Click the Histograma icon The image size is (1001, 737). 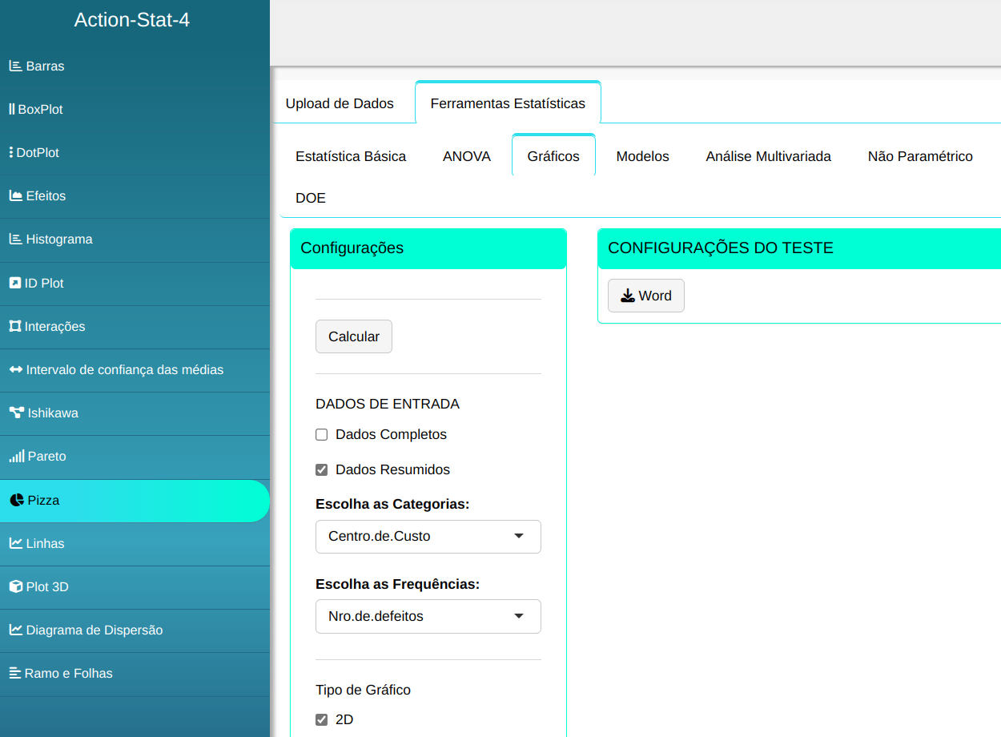(15, 240)
